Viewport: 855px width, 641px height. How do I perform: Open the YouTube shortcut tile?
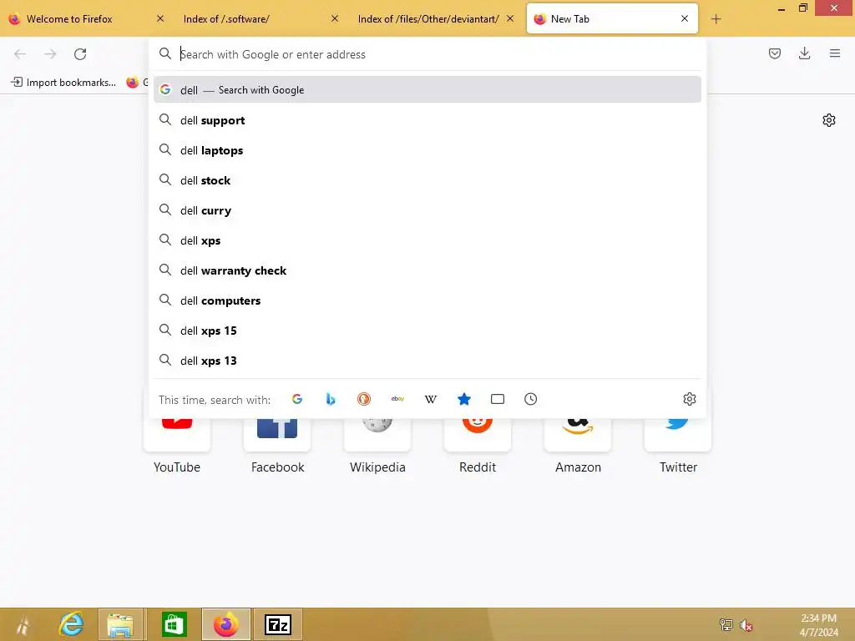[x=177, y=435]
